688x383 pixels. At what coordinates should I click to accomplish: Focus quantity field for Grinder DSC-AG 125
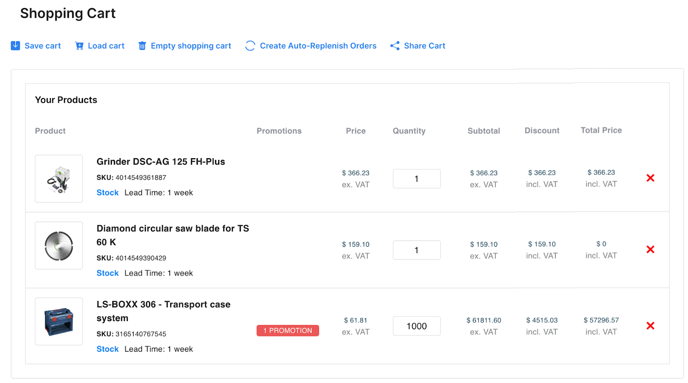tap(417, 179)
